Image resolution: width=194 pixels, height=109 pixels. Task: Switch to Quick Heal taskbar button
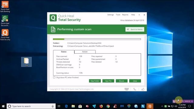(x=150, y=106)
